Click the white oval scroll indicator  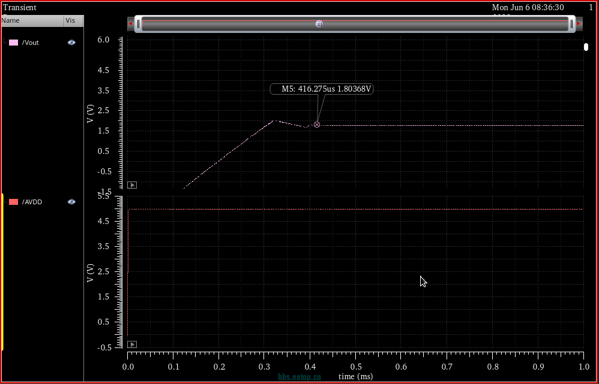click(x=586, y=47)
